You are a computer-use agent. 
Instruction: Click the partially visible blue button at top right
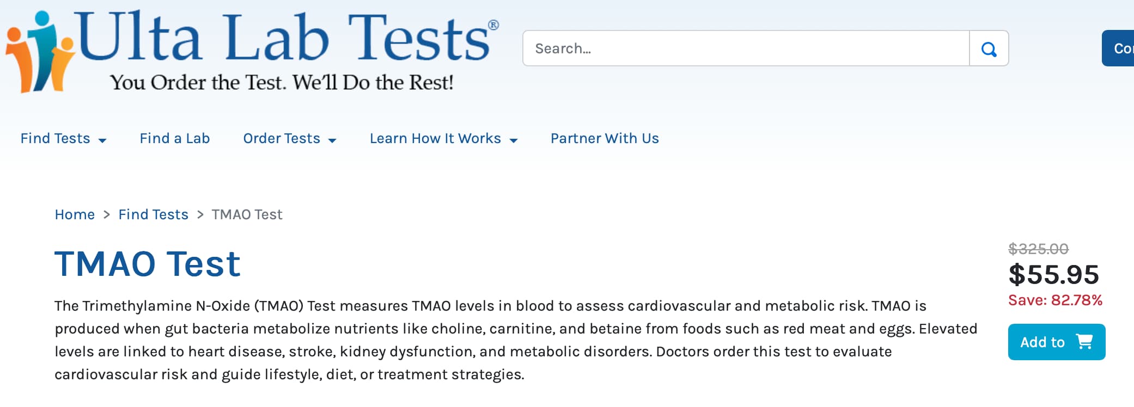click(1119, 48)
